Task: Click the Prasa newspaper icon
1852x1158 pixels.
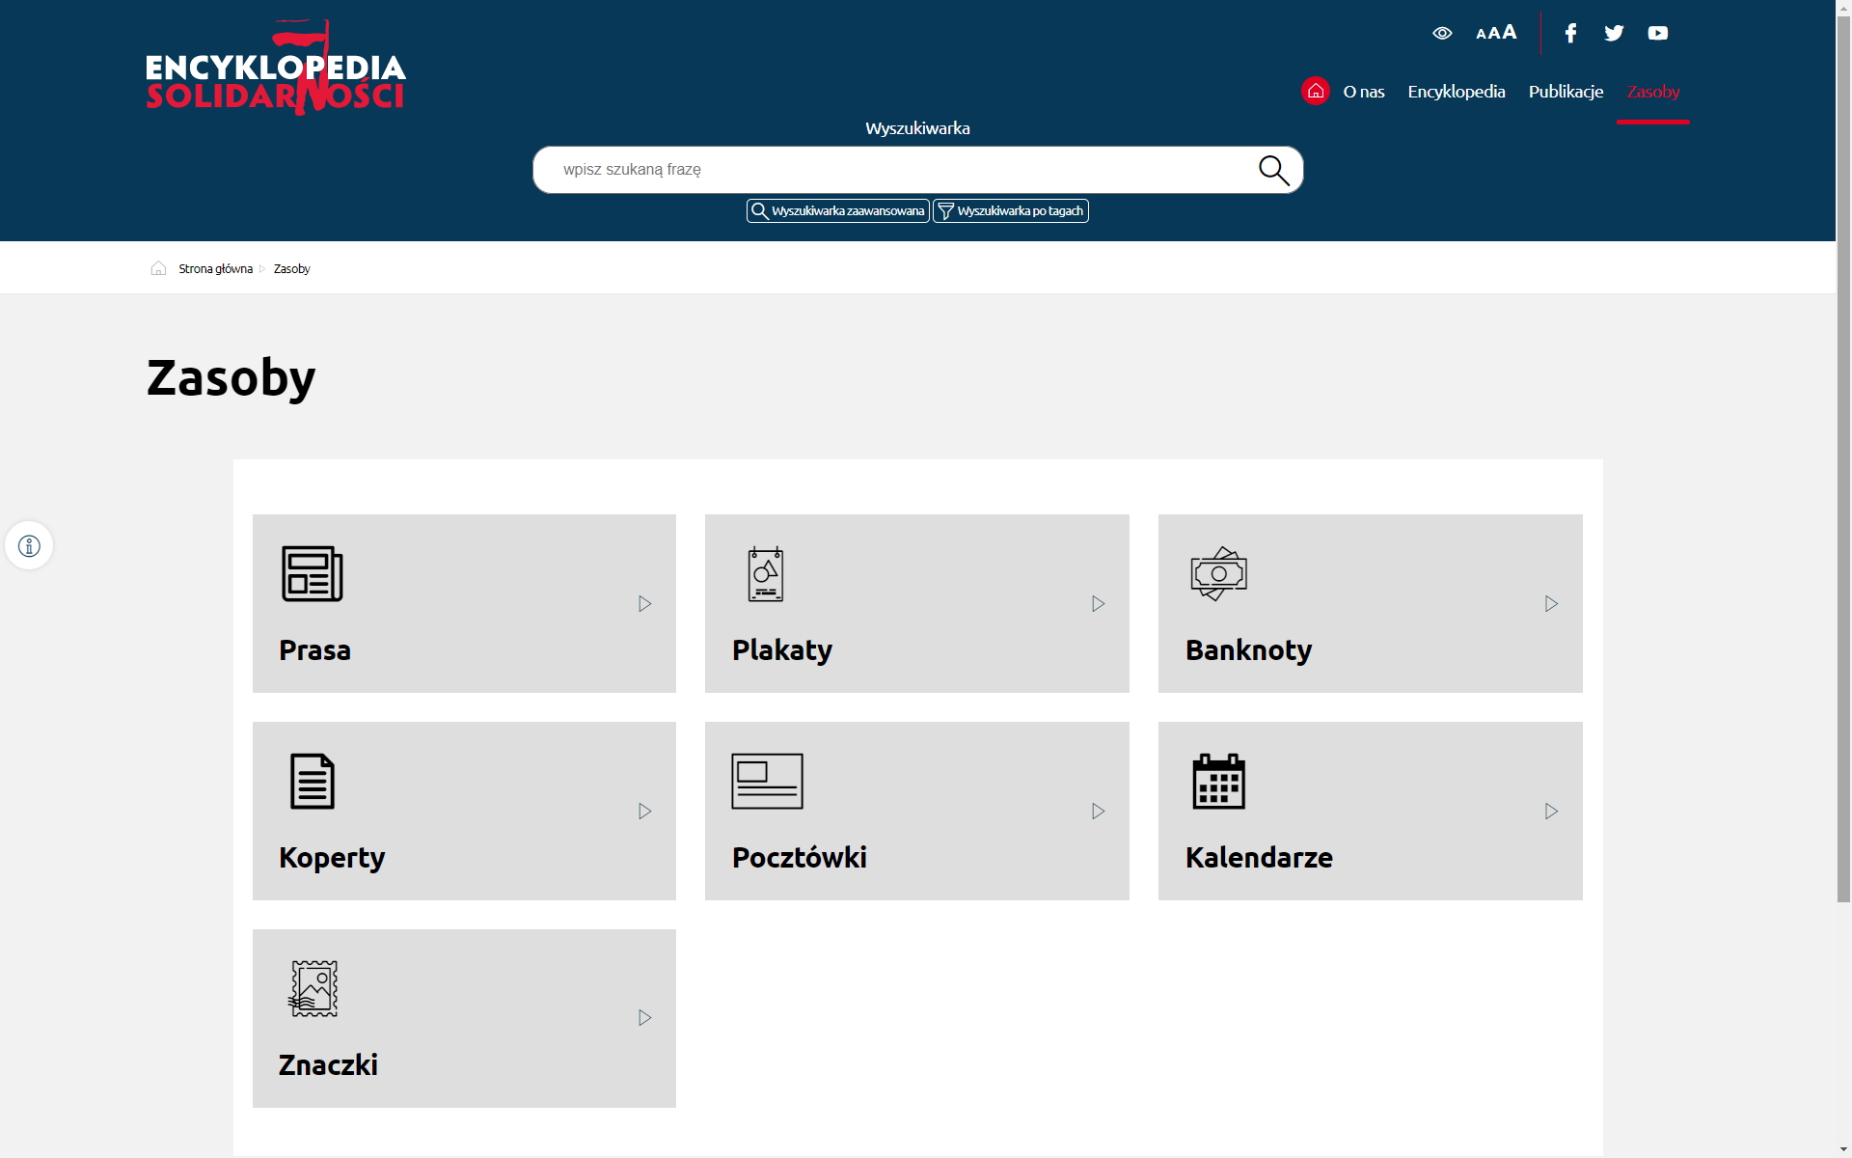Action: click(x=312, y=574)
